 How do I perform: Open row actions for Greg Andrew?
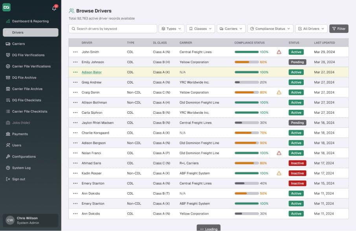point(75,82)
